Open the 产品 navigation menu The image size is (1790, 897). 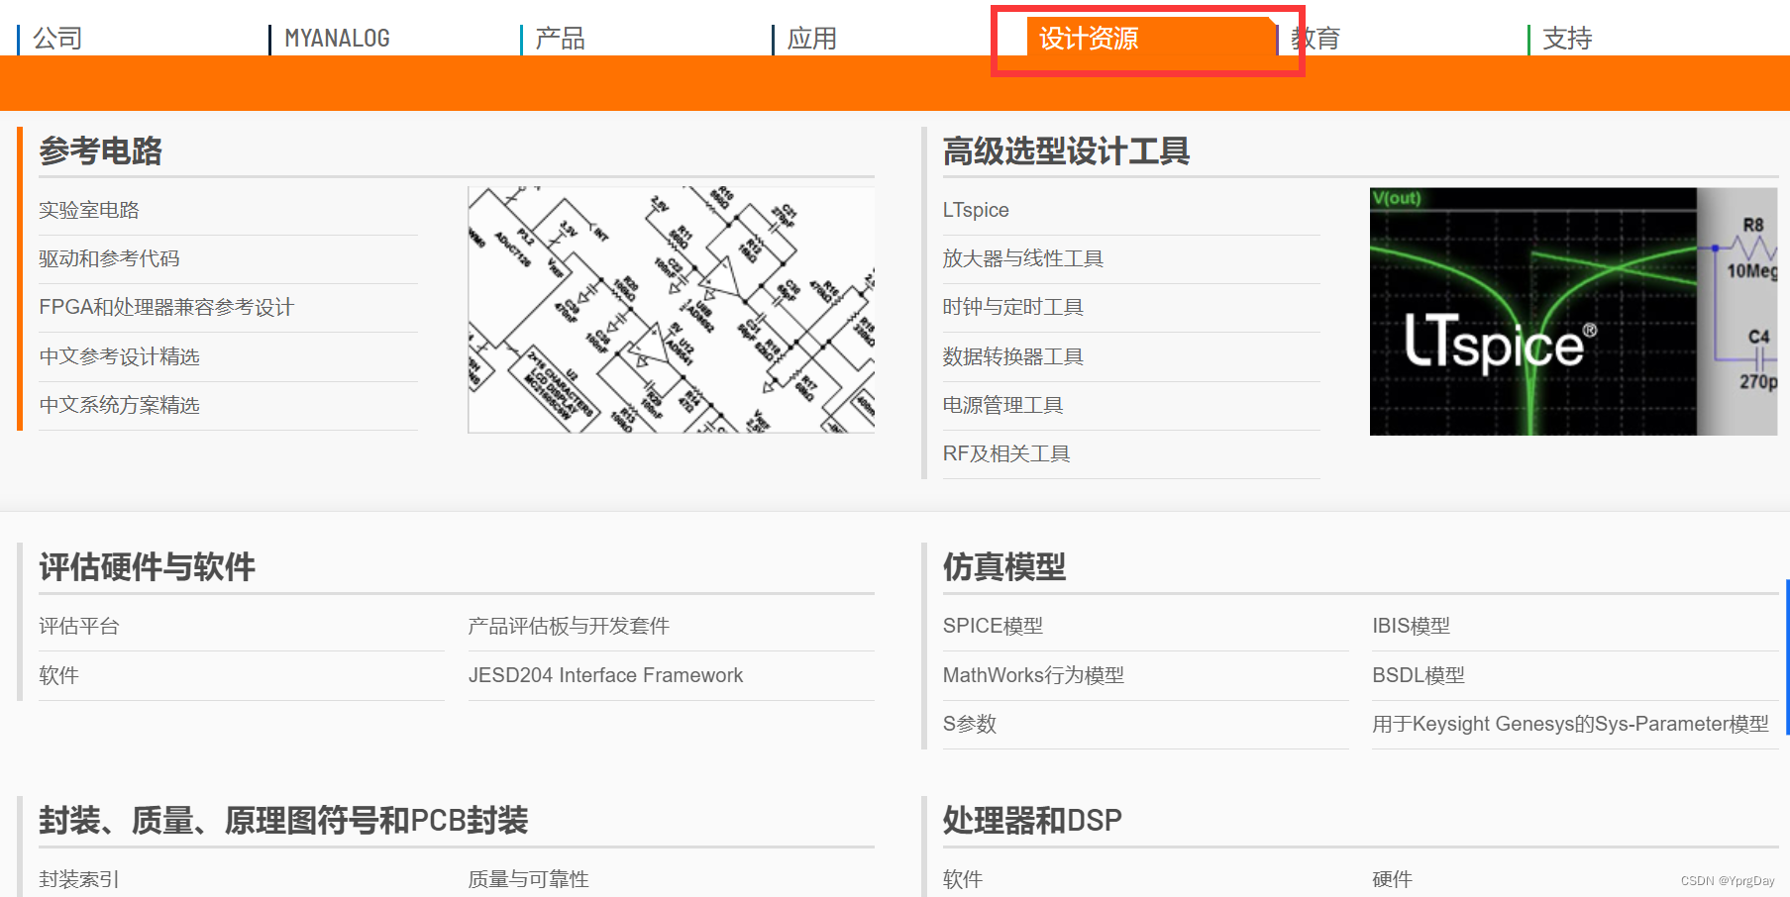coord(561,38)
